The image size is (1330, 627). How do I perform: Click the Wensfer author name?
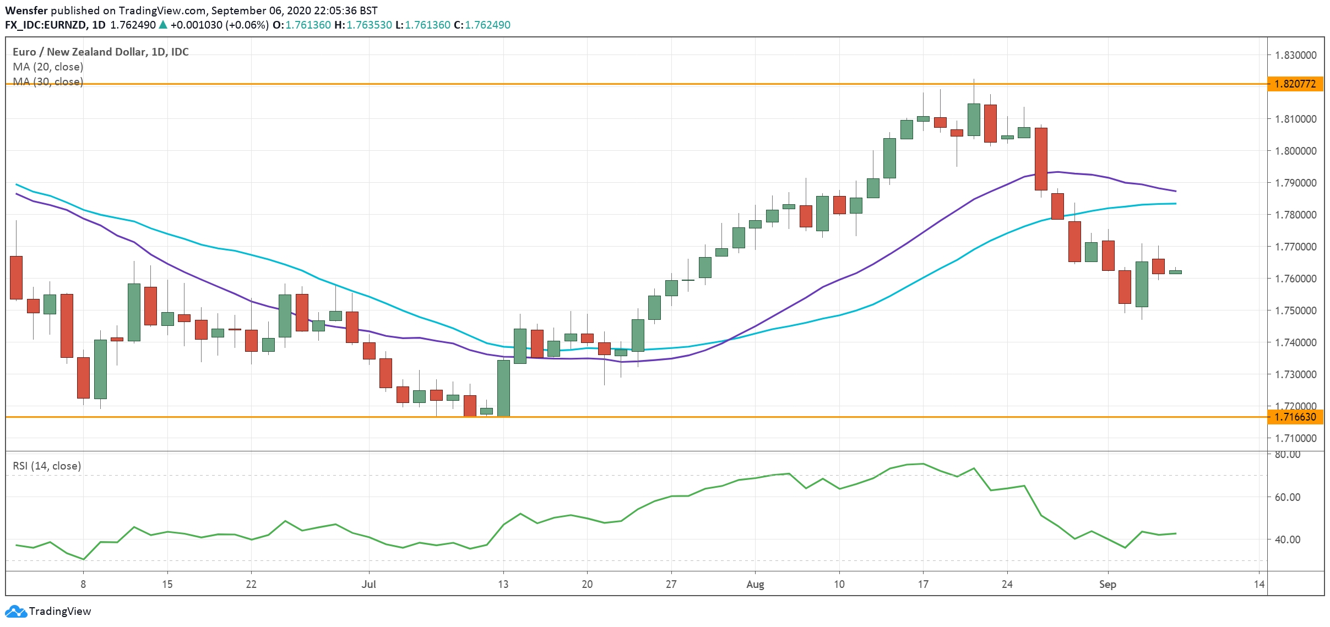26,10
